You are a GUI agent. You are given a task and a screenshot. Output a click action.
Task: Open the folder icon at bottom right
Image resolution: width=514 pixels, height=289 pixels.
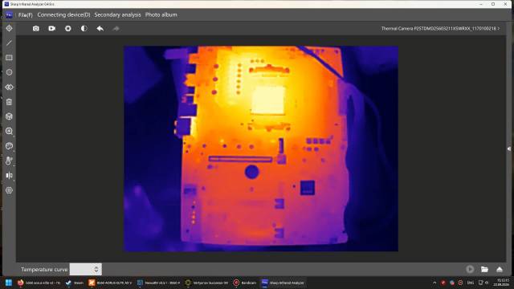(x=484, y=270)
